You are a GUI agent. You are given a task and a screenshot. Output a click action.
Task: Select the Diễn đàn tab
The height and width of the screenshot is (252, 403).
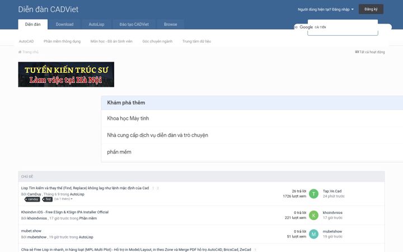[x=32, y=24]
